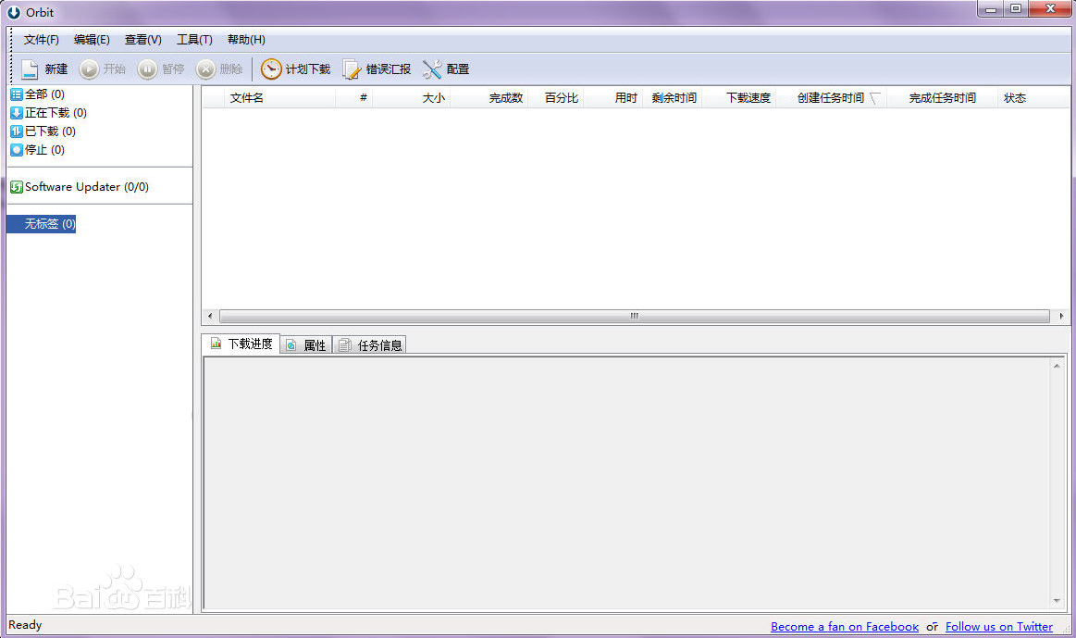
Task: Click the 暂停 (Pause) toolbar icon
Action: pyautogui.click(x=147, y=69)
